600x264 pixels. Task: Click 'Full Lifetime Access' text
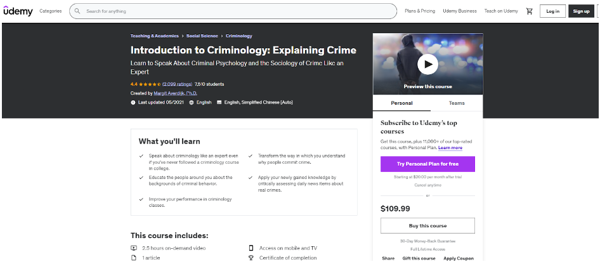(x=427, y=249)
